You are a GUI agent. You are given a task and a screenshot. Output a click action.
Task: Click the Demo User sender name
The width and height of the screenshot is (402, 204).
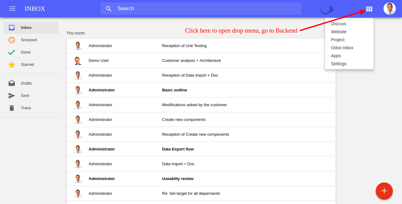(99, 61)
